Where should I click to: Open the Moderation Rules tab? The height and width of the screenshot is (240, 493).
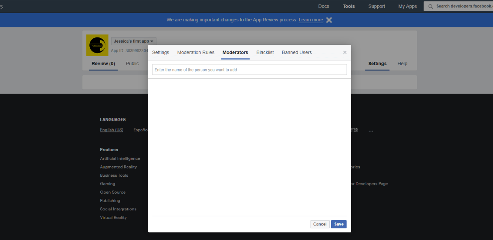tap(196, 52)
